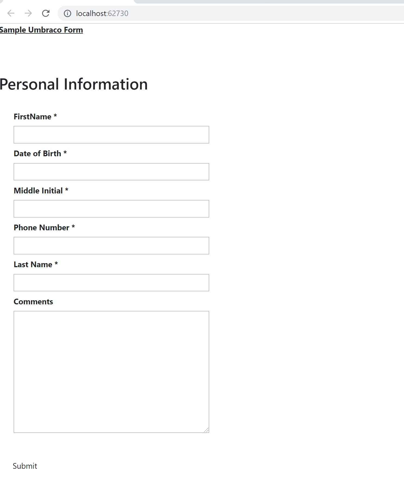
Task: Open the site information icon in address bar
Action: (67, 13)
